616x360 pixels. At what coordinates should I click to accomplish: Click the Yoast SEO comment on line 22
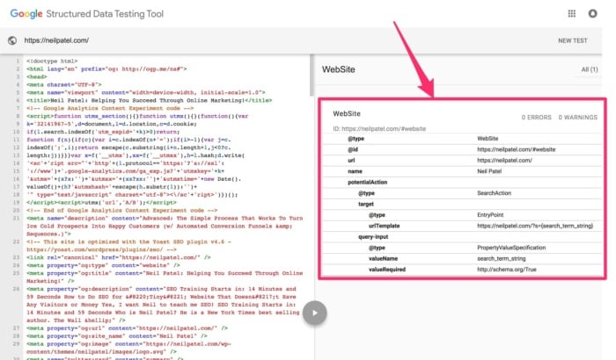pos(128,246)
